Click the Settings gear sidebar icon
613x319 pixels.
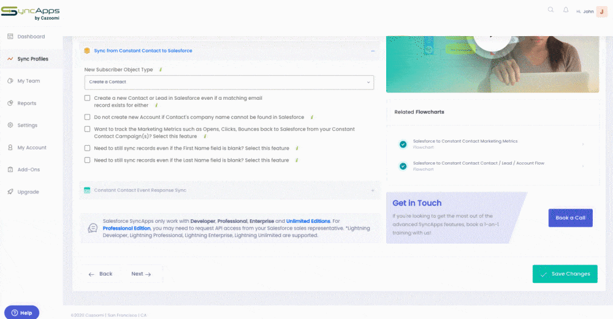10,126
